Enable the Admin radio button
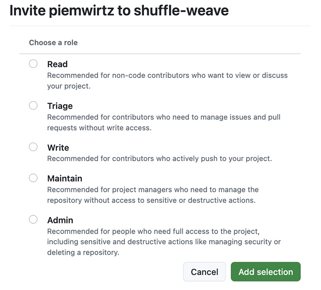Image resolution: width=321 pixels, height=290 pixels. (x=33, y=220)
